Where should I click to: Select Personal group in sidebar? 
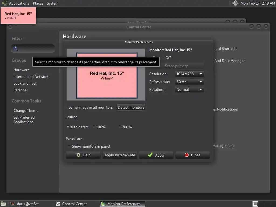[x=20, y=90]
